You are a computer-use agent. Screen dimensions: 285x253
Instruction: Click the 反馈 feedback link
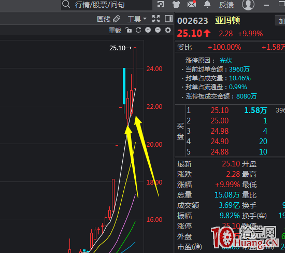[226, 5]
